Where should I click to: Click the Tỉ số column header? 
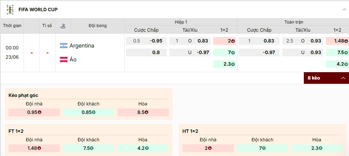coord(47,25)
